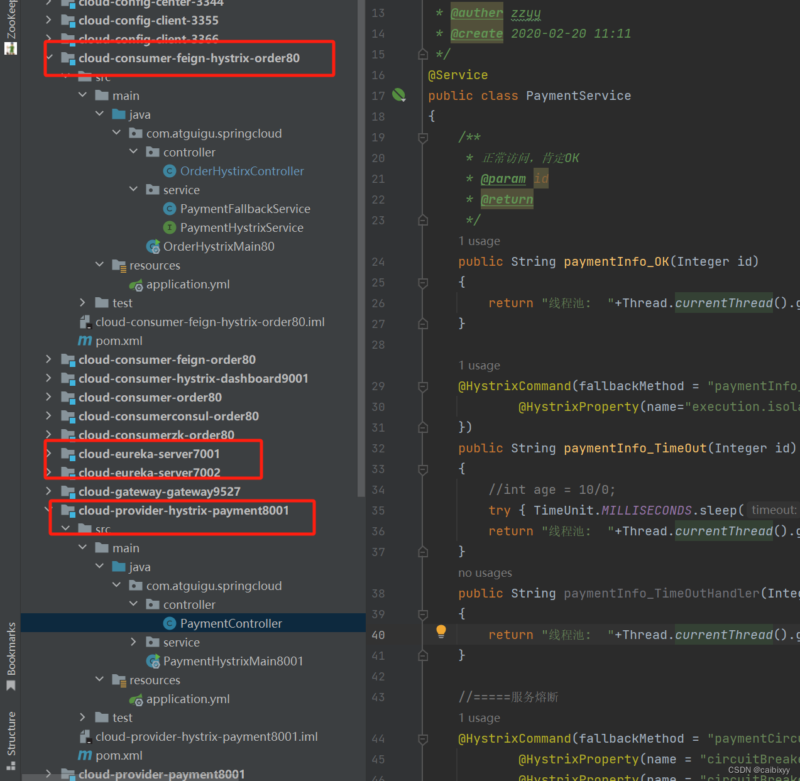Click the PaymentHystrixService interface icon

click(169, 227)
